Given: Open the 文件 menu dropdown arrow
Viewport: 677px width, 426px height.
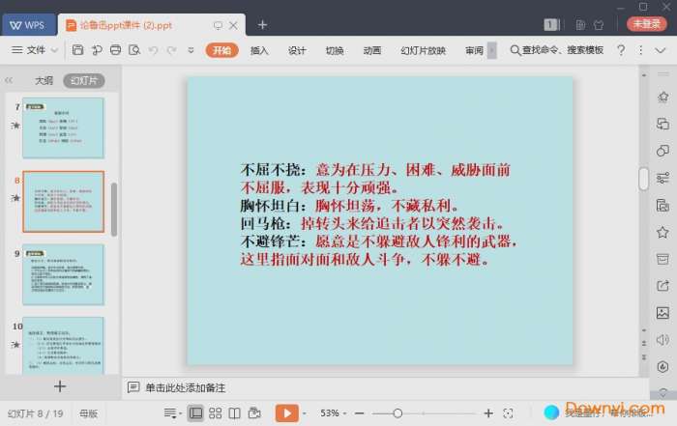Looking at the screenshot, I should (x=54, y=50).
